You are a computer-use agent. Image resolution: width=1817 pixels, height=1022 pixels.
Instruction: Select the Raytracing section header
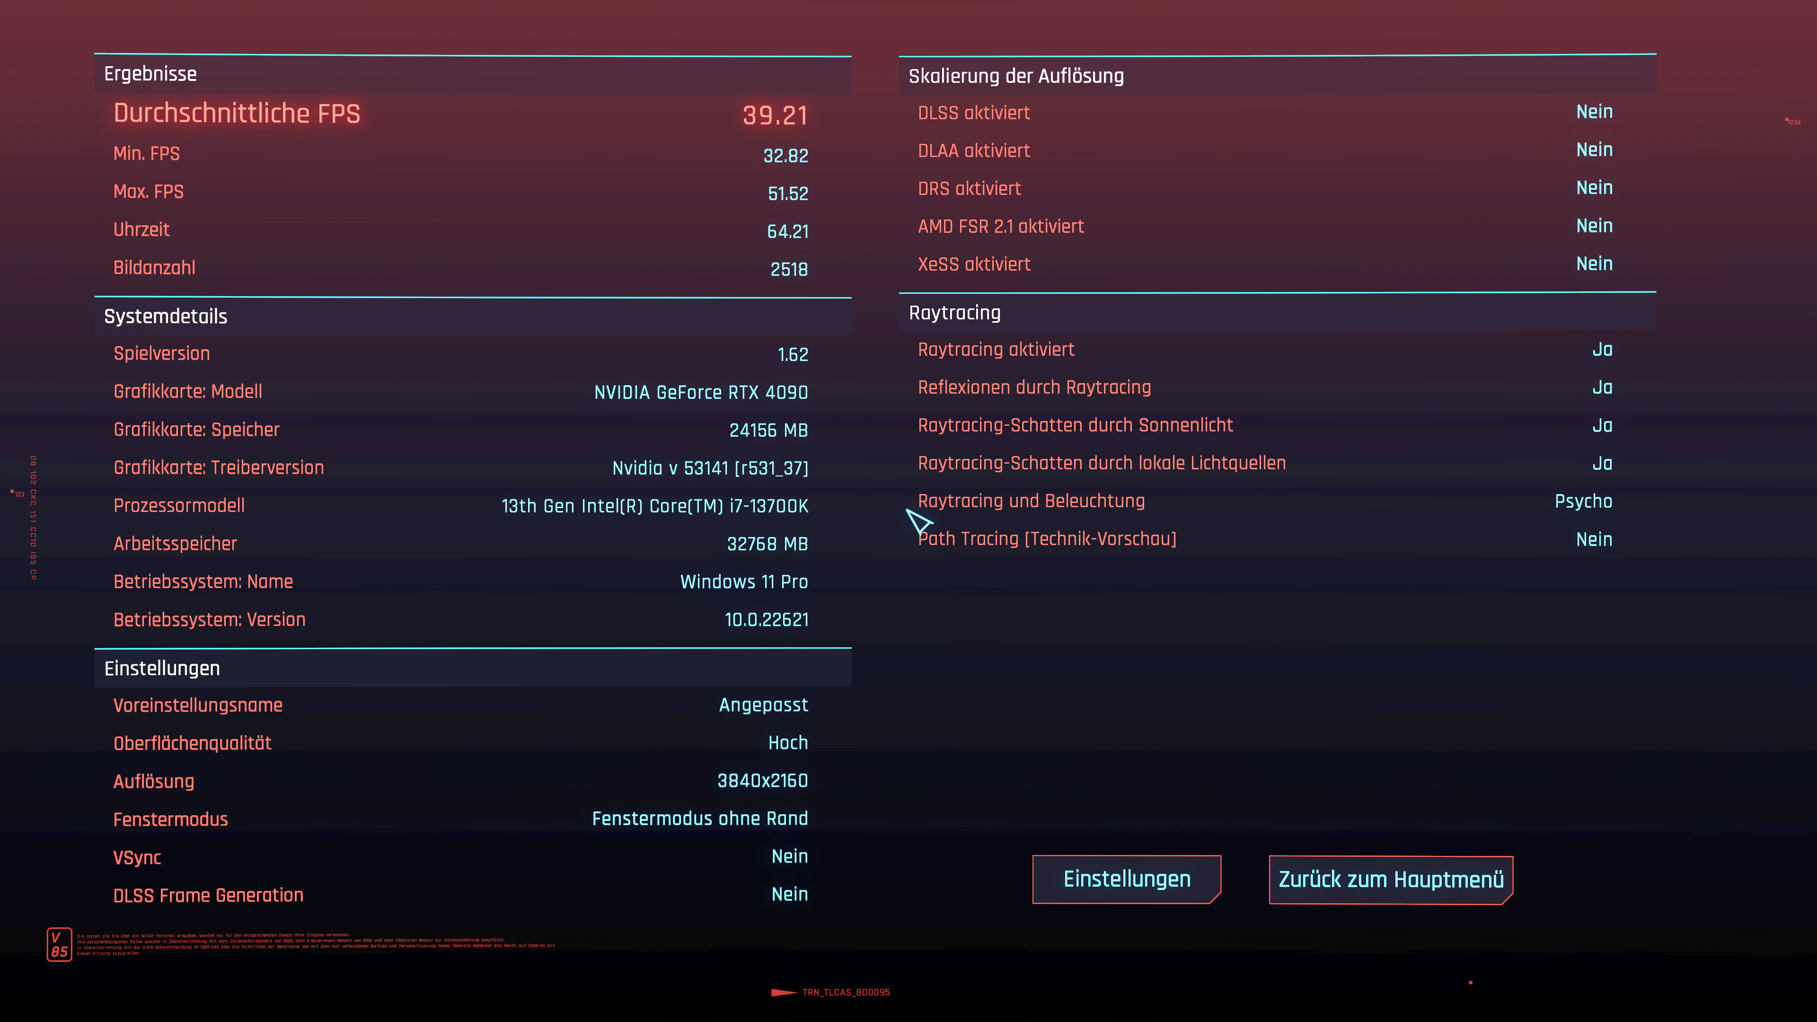coord(954,312)
